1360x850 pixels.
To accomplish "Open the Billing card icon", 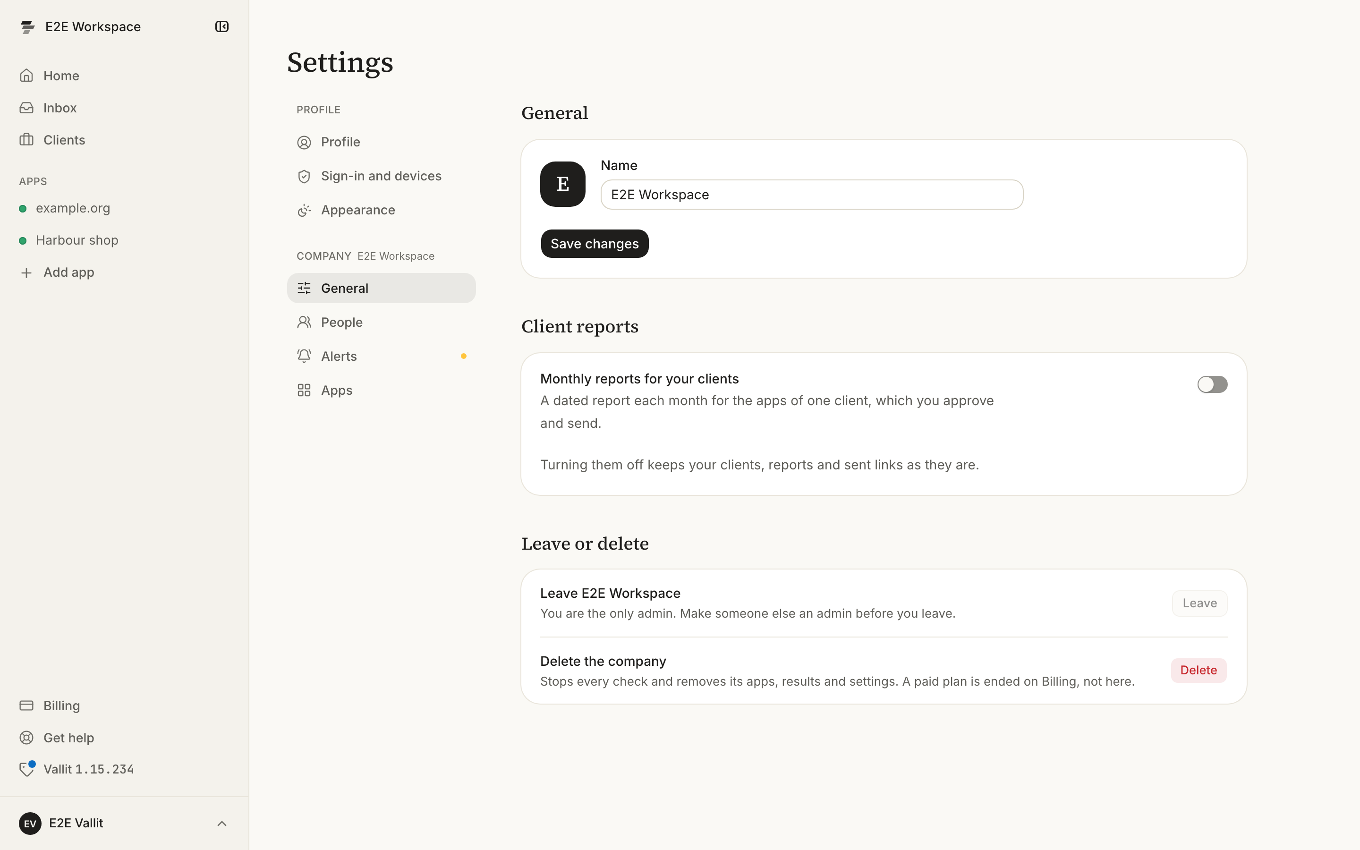I will tap(26, 705).
